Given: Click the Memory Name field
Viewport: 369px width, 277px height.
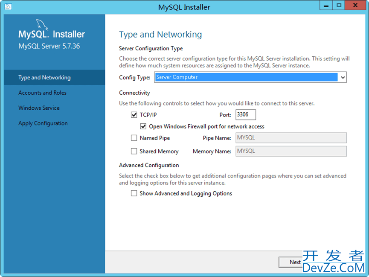Looking at the screenshot, I should [x=291, y=151].
